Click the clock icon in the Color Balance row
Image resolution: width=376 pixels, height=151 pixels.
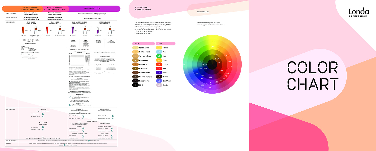click(89, 141)
